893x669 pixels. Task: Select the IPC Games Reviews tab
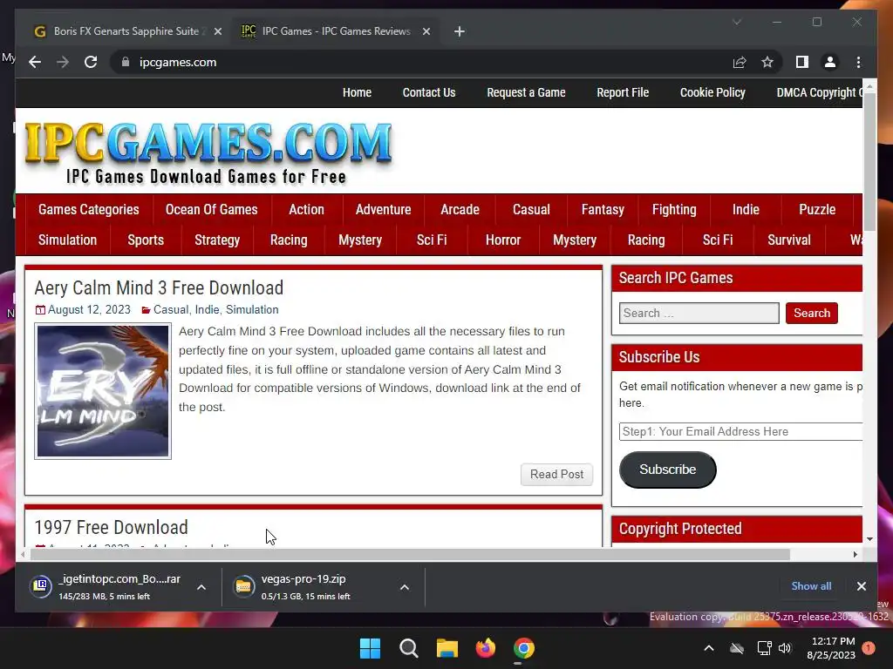[336, 31]
